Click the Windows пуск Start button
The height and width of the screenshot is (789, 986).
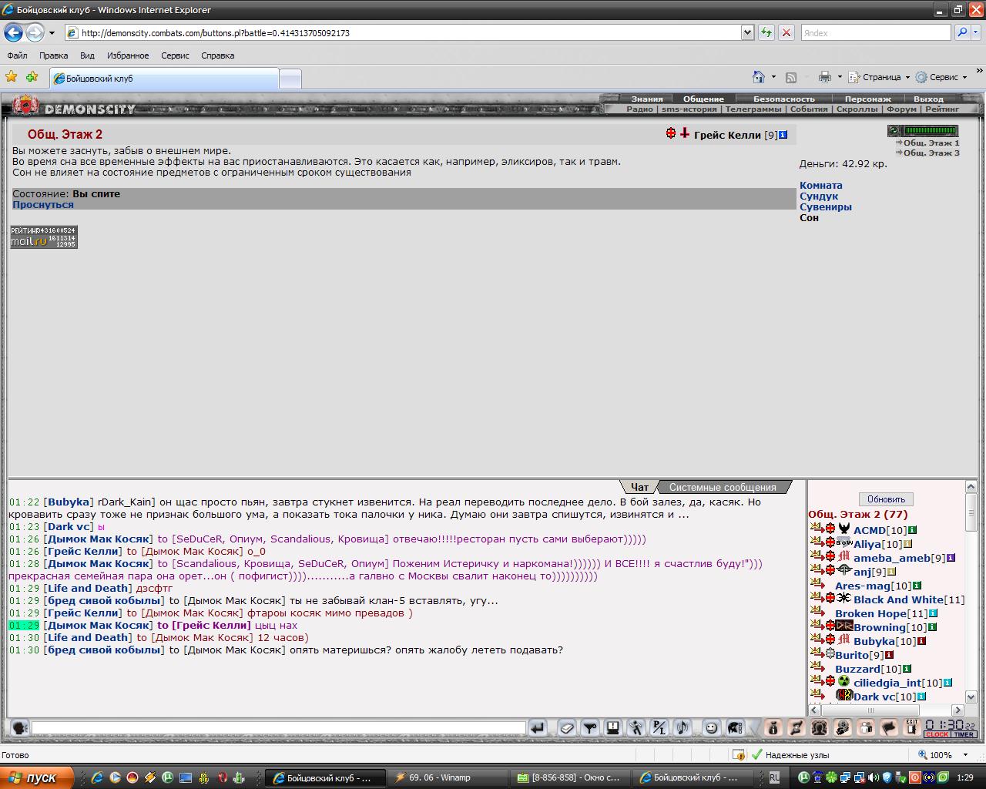(x=37, y=777)
